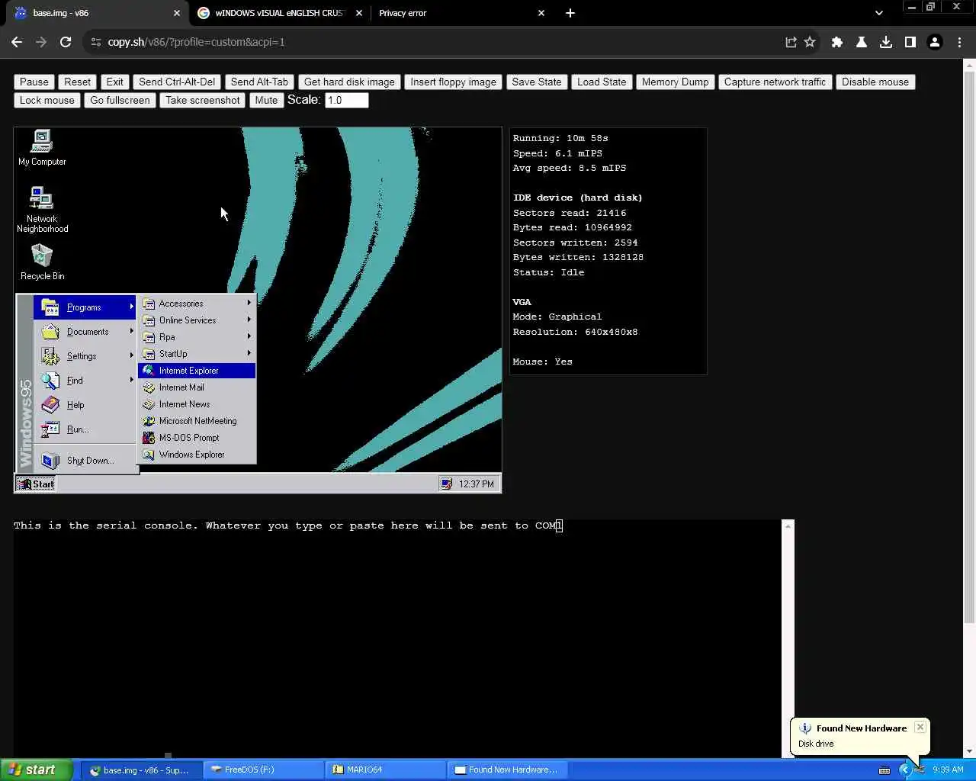Click the browser back arrow

(17, 42)
